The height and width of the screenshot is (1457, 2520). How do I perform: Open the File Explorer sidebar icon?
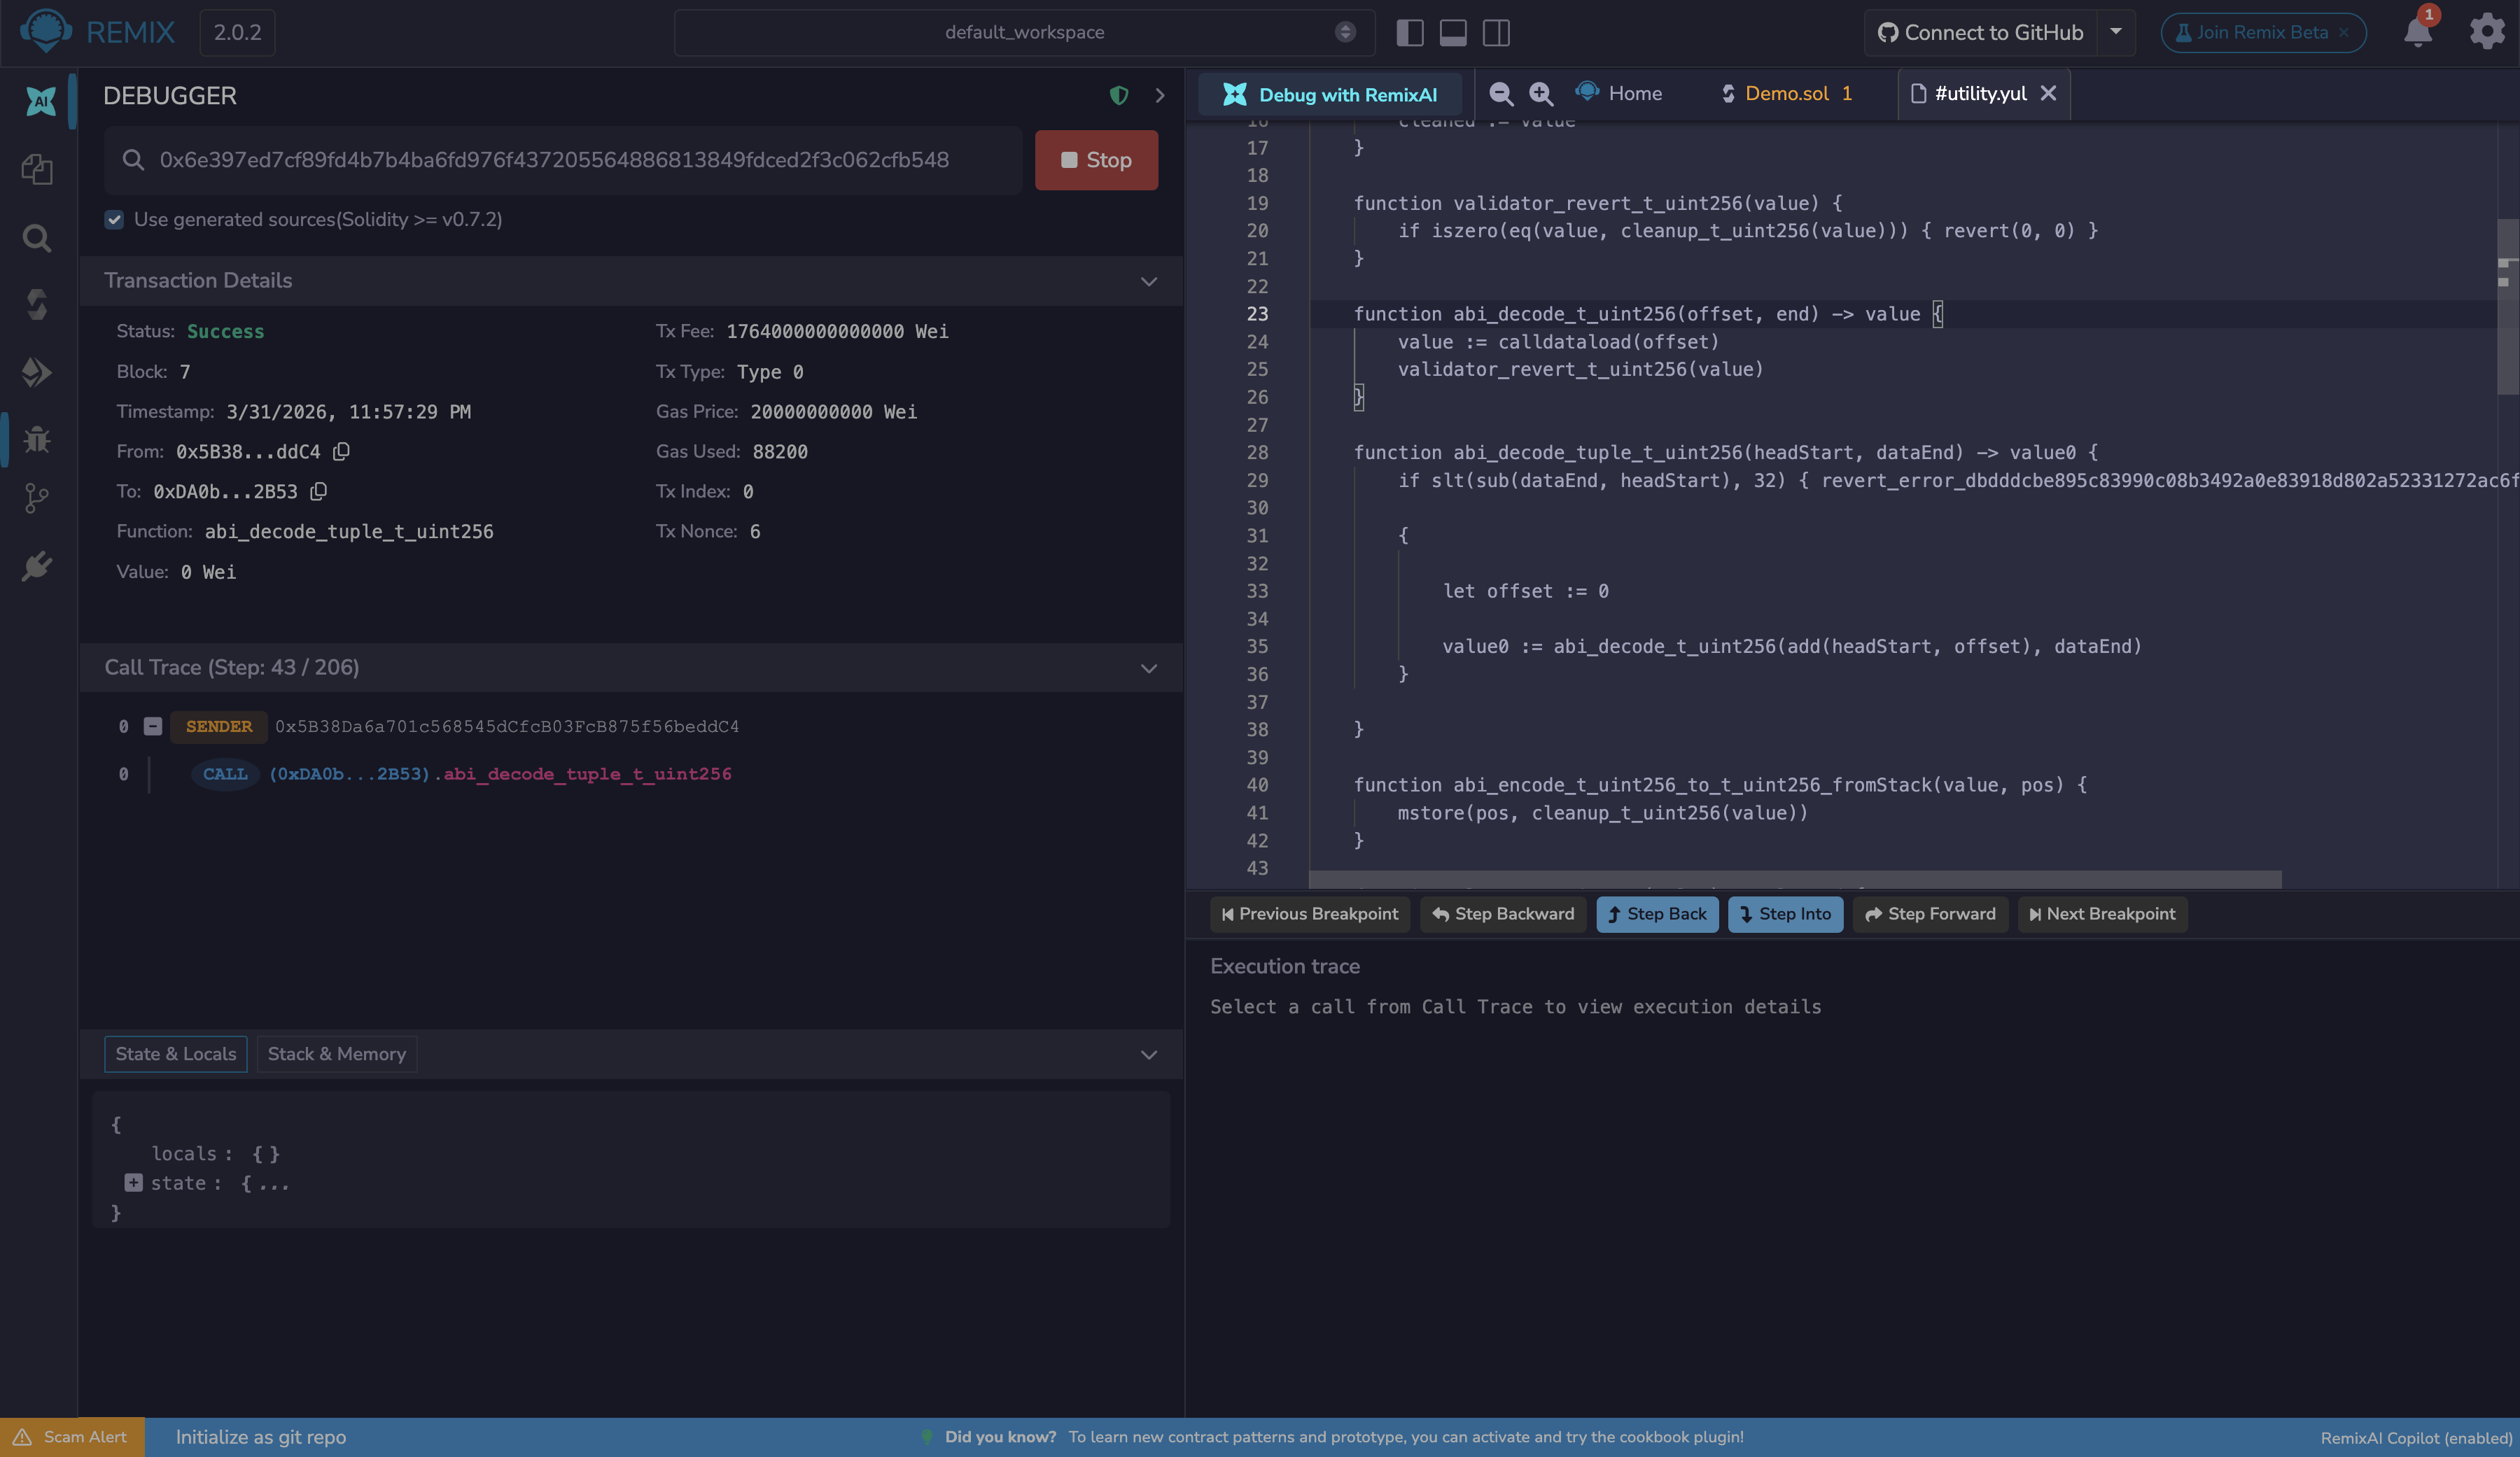point(37,169)
